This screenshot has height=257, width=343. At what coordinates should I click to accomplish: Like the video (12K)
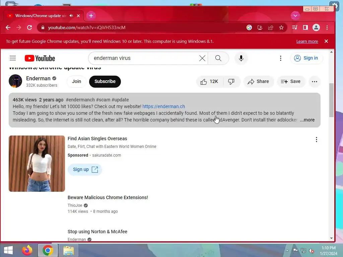pos(210,82)
